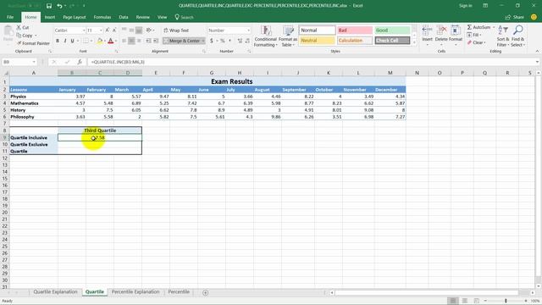Screen dimensions: 542x305
Task: Undo the last action
Action: pyautogui.click(x=59, y=6)
